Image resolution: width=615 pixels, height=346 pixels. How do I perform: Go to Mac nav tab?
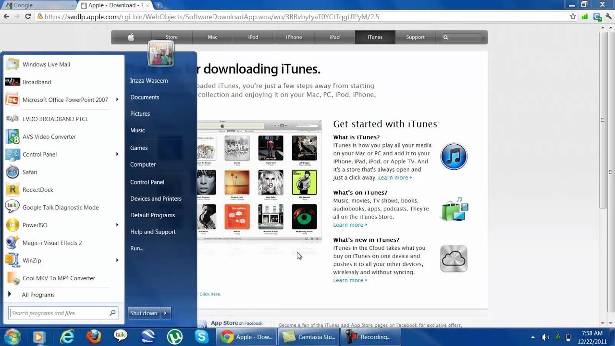click(212, 37)
